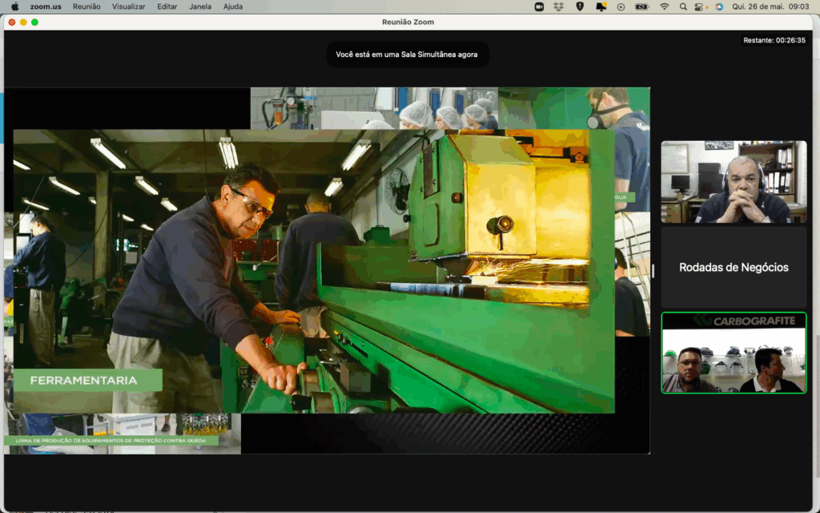Open the Apple menu
Image resolution: width=820 pixels, height=513 pixels.
click(x=14, y=6)
